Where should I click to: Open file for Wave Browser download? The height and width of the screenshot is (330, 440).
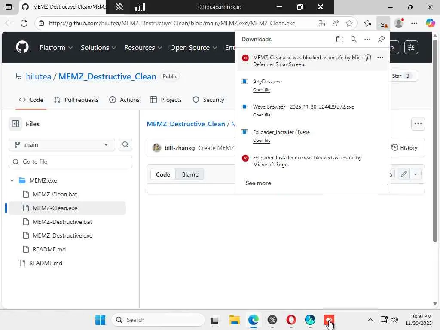pos(262,115)
